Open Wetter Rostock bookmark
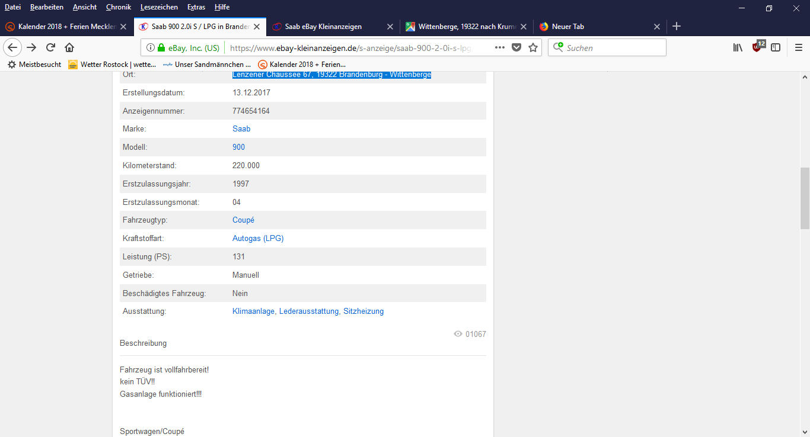The height and width of the screenshot is (437, 810). coord(113,65)
